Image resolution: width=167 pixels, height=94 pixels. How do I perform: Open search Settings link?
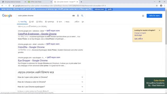77,22
